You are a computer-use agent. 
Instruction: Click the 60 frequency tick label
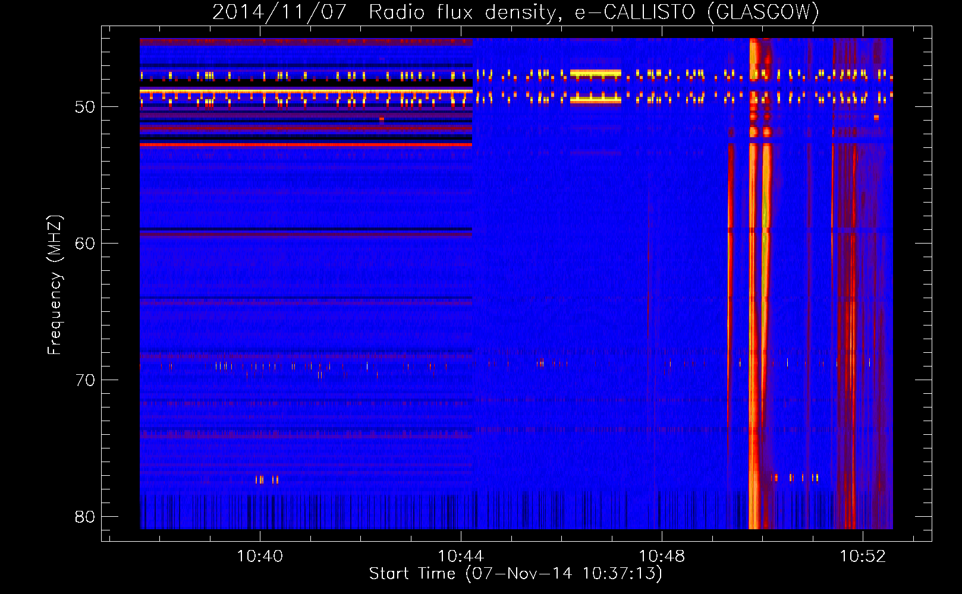pos(85,244)
